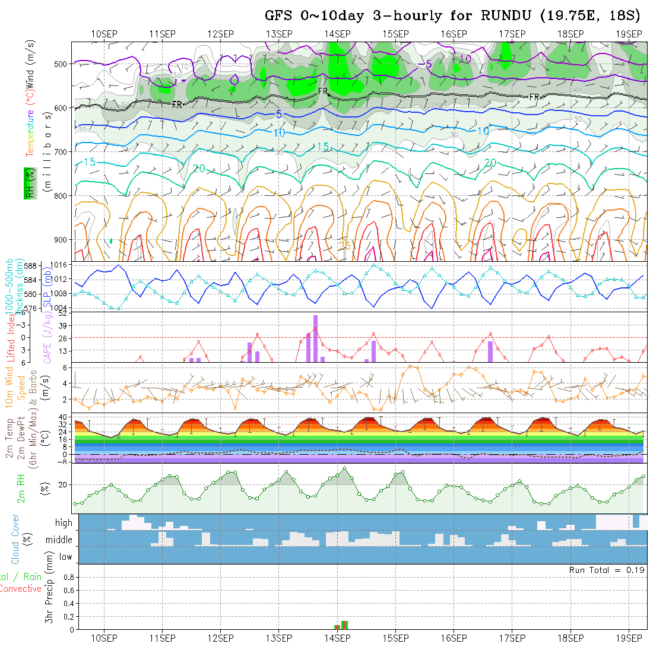The height and width of the screenshot is (653, 653).
Task: Click the tallest purple CAPE bar
Action: (316, 338)
